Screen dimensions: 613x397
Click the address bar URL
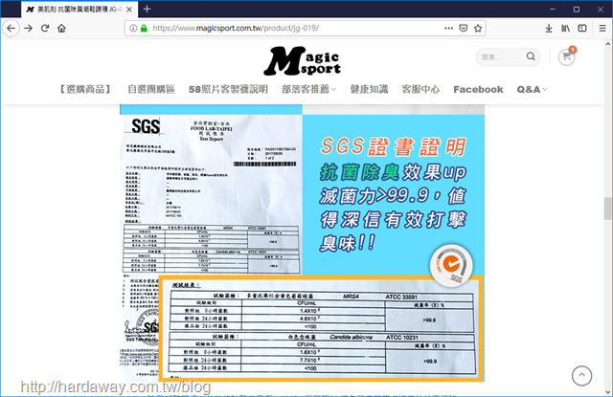tap(236, 28)
